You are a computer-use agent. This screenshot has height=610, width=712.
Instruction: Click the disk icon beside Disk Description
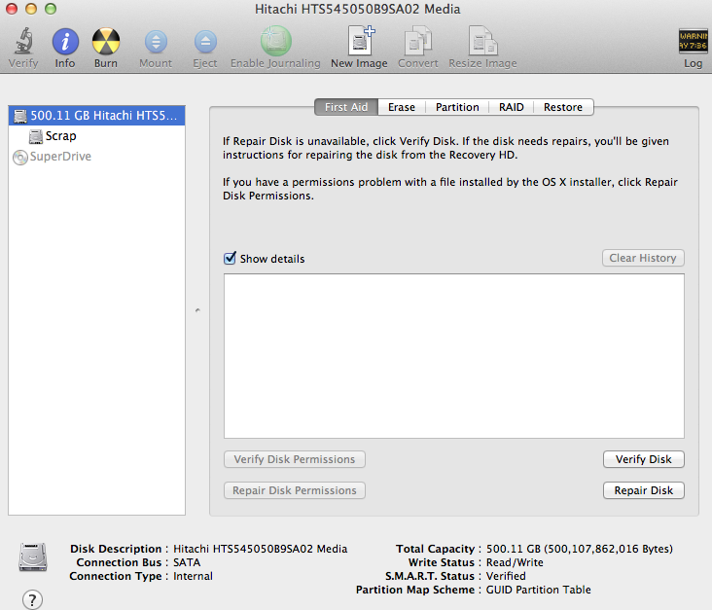point(33,556)
